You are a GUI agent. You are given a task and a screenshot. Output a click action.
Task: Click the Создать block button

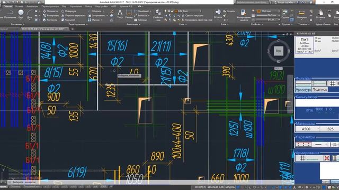click(x=229, y=11)
